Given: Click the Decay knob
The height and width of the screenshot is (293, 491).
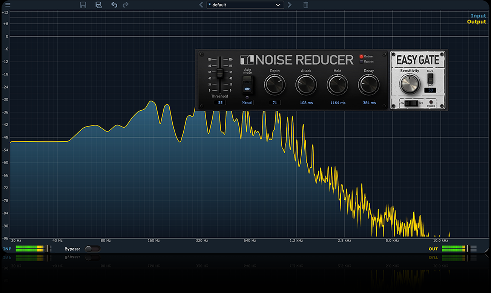Looking at the screenshot, I should click(369, 84).
